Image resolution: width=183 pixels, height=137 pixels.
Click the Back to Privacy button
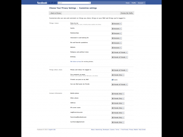point(56,13)
